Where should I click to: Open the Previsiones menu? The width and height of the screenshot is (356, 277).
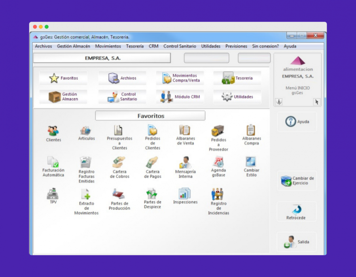pos(236,46)
